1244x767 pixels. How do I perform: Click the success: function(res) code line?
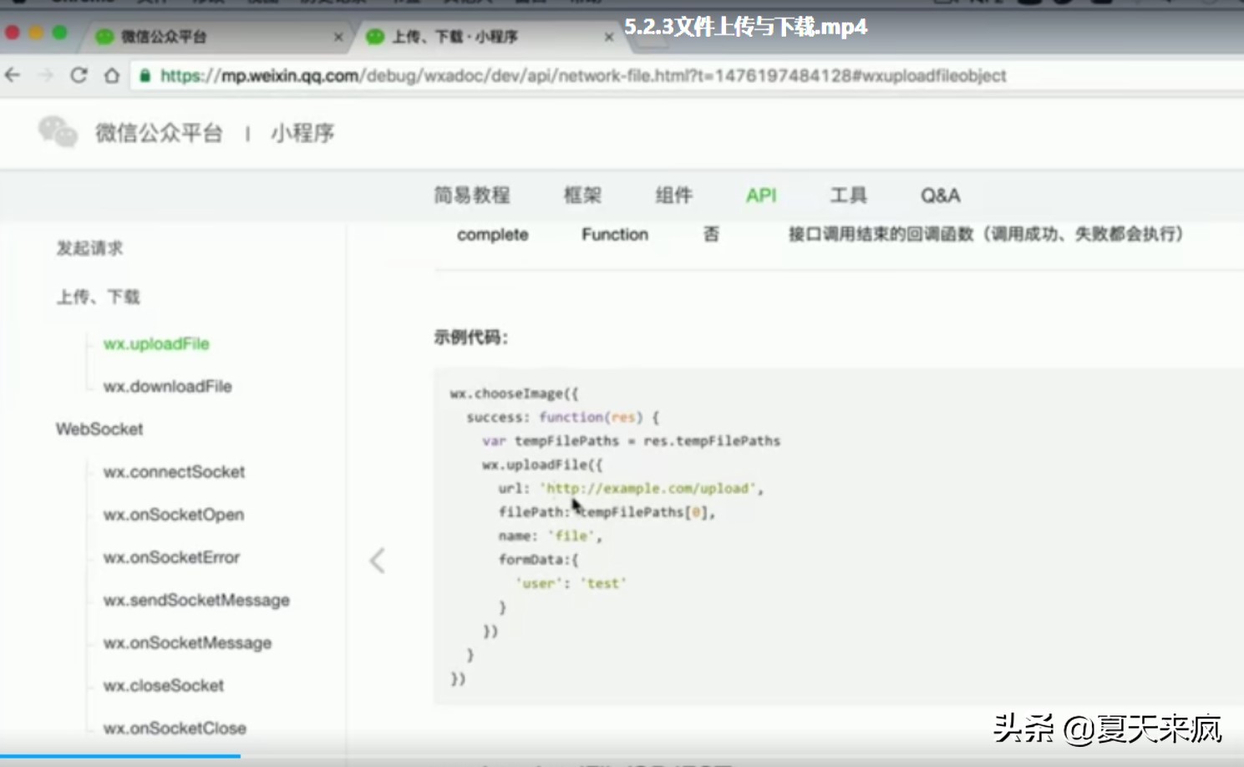tap(563, 417)
